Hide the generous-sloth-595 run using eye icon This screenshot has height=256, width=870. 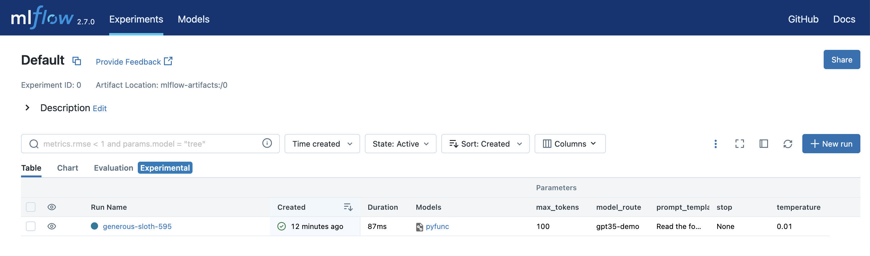click(x=52, y=226)
